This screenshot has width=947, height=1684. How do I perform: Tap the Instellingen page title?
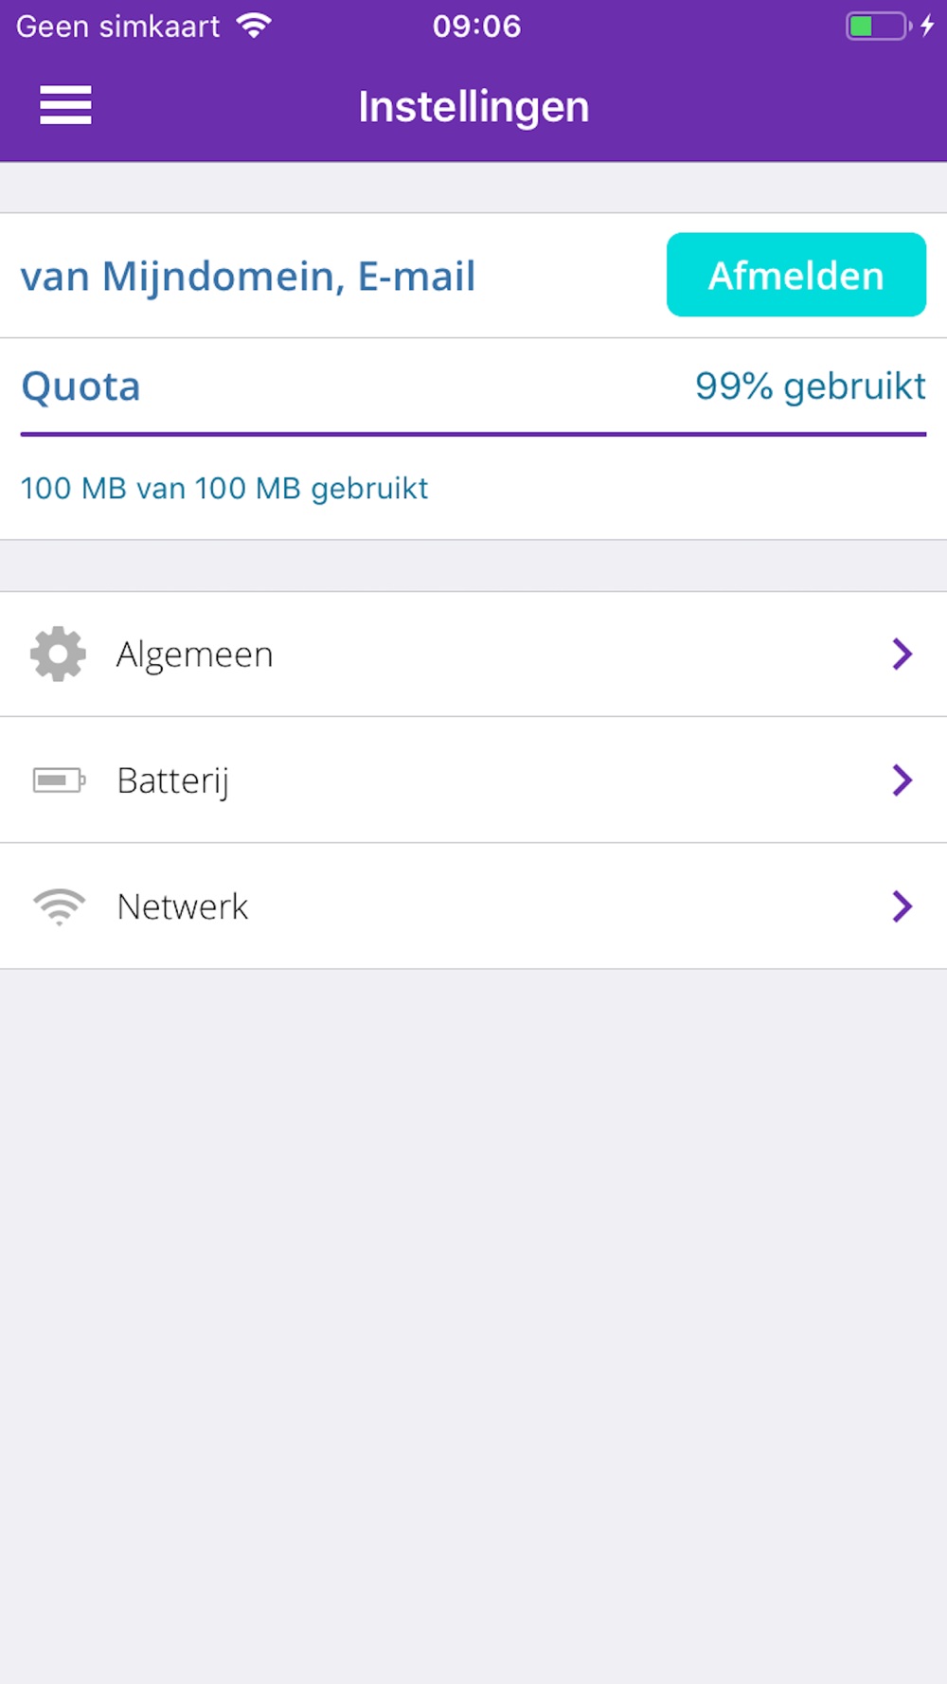coord(473,107)
